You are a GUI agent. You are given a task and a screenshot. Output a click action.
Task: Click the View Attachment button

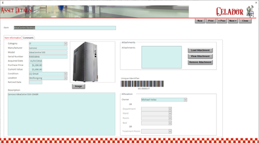click(200, 56)
